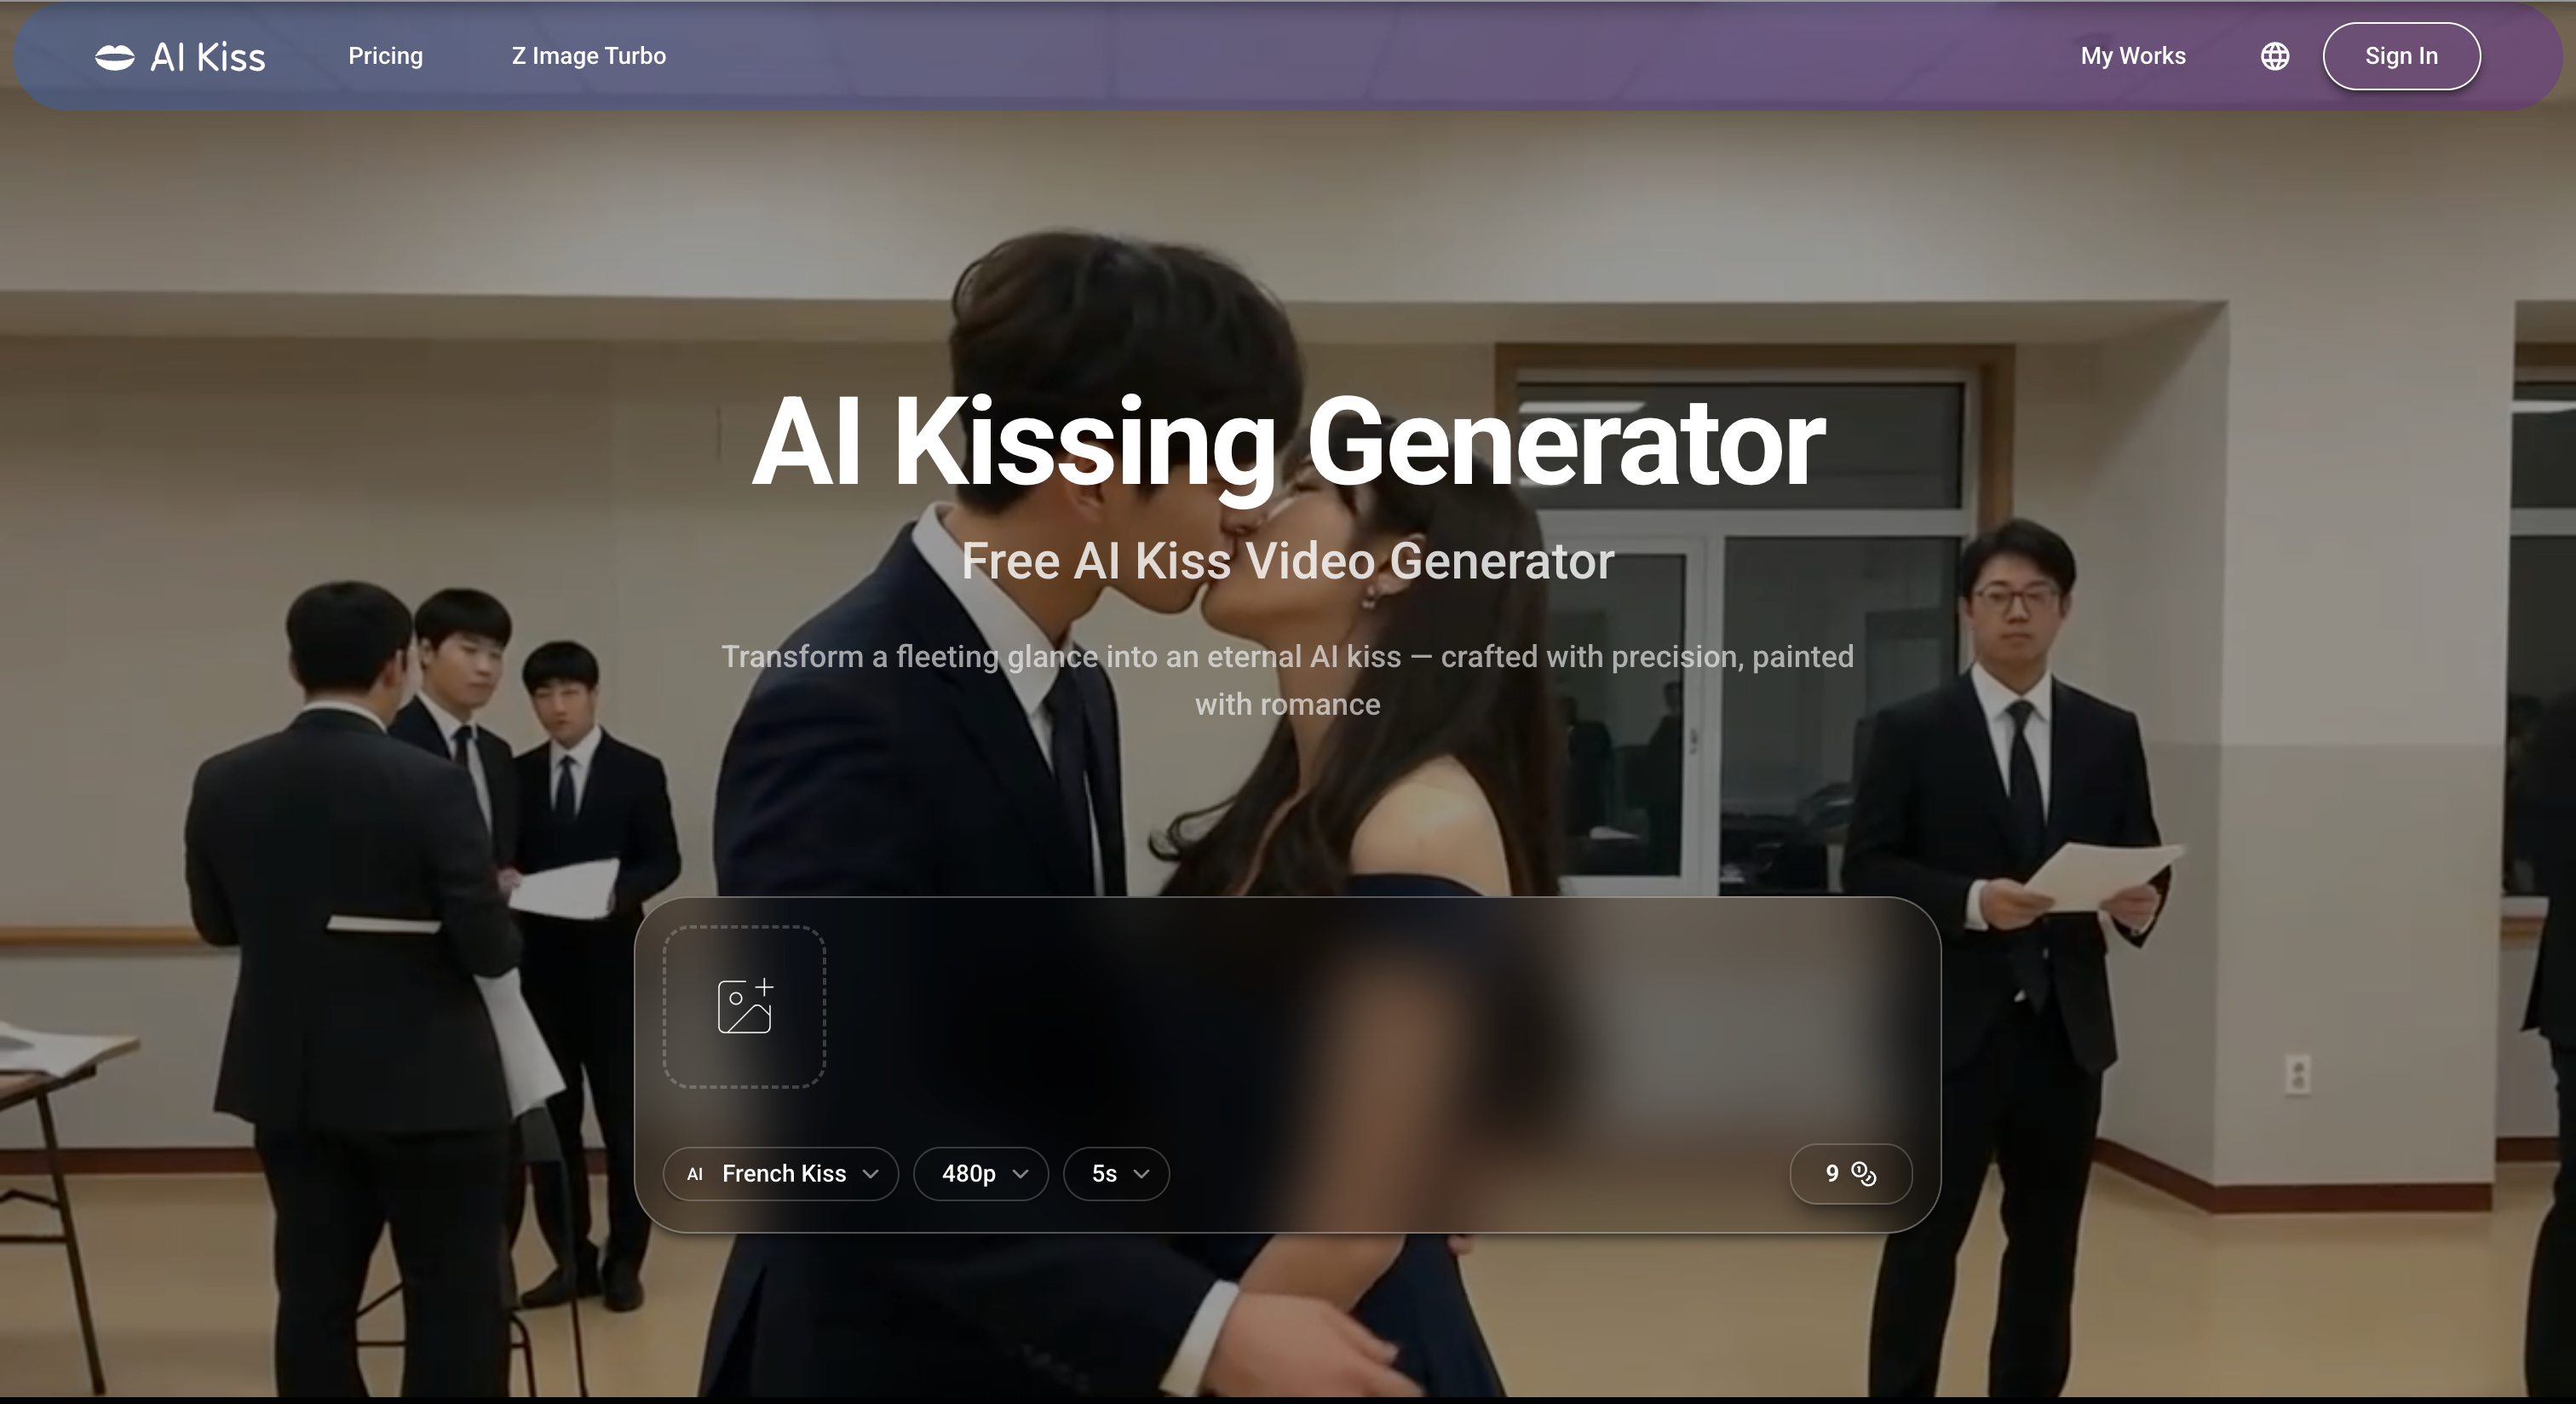Expand the French Kiss style dropdown
The width and height of the screenshot is (2576, 1404).
point(783,1174)
